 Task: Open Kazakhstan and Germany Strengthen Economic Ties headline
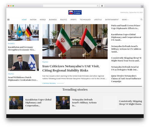[x=22, y=48]
